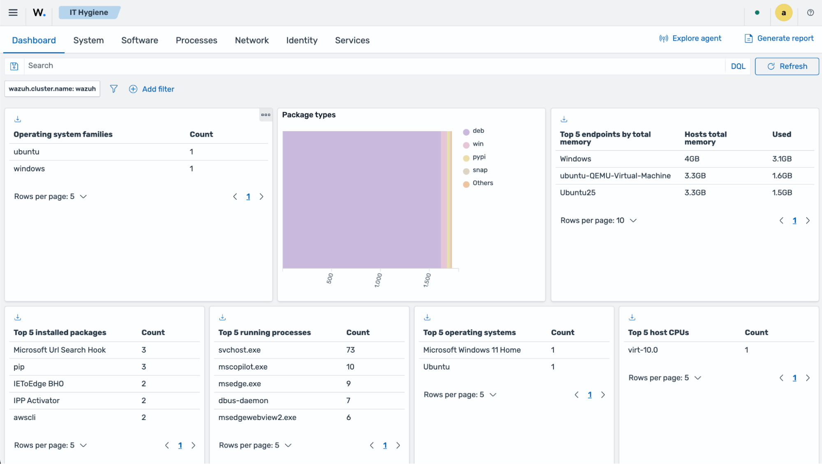The image size is (822, 464).
Task: Click the IT Hygiene breadcrumb
Action: pyautogui.click(x=89, y=12)
